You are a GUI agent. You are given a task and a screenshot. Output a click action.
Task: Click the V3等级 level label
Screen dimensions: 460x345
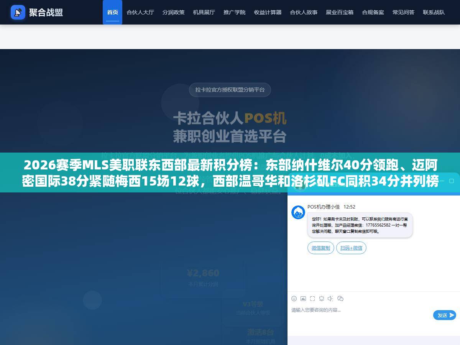[253, 304]
